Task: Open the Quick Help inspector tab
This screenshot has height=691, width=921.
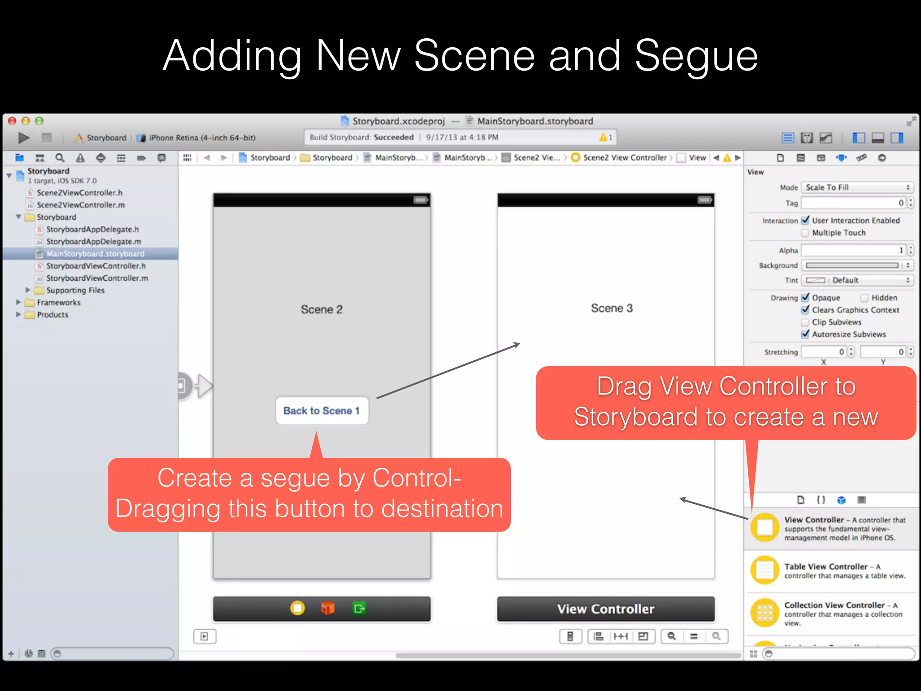Action: point(801,158)
